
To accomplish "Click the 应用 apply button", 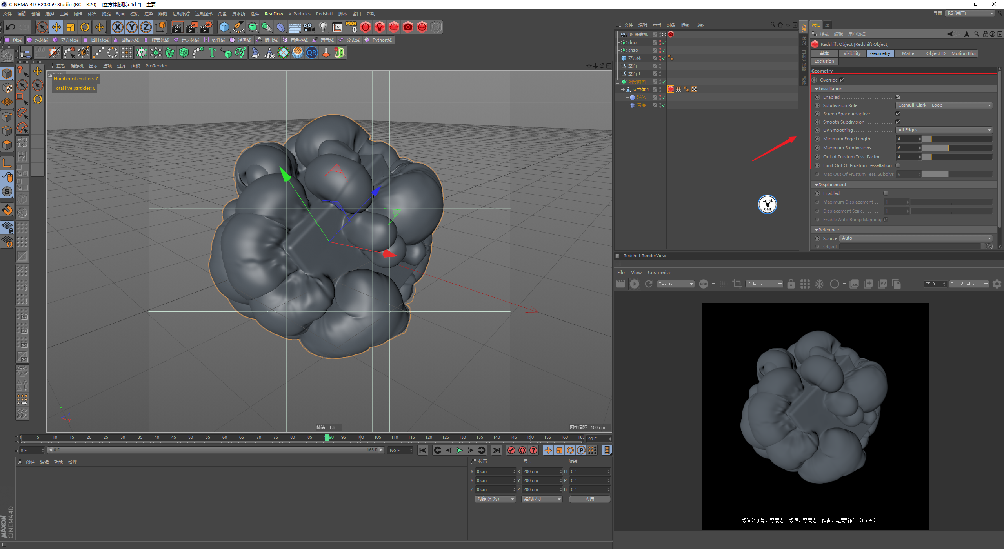I will [x=589, y=499].
